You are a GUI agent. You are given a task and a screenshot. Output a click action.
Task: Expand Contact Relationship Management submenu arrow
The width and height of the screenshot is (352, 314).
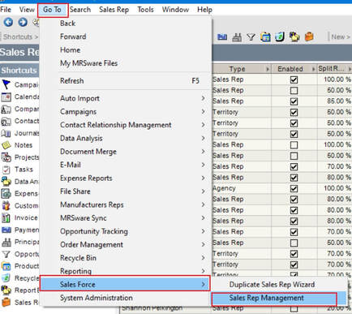point(203,125)
